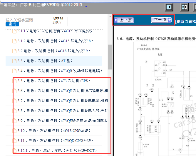Click document icon beside item 3.5
196x156 pixels.
coord(15,81)
